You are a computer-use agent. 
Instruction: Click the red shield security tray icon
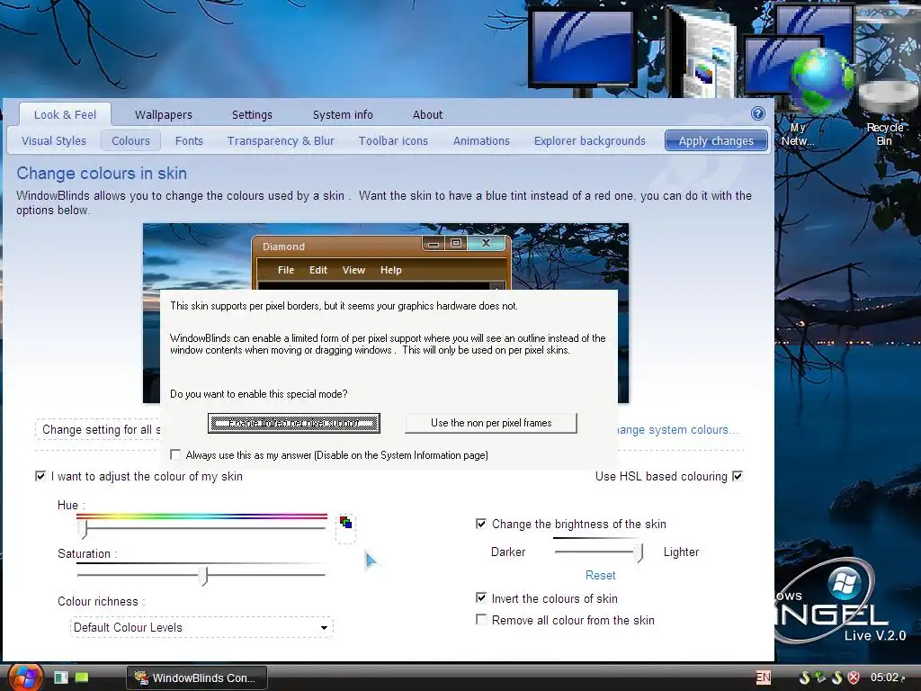tap(854, 678)
